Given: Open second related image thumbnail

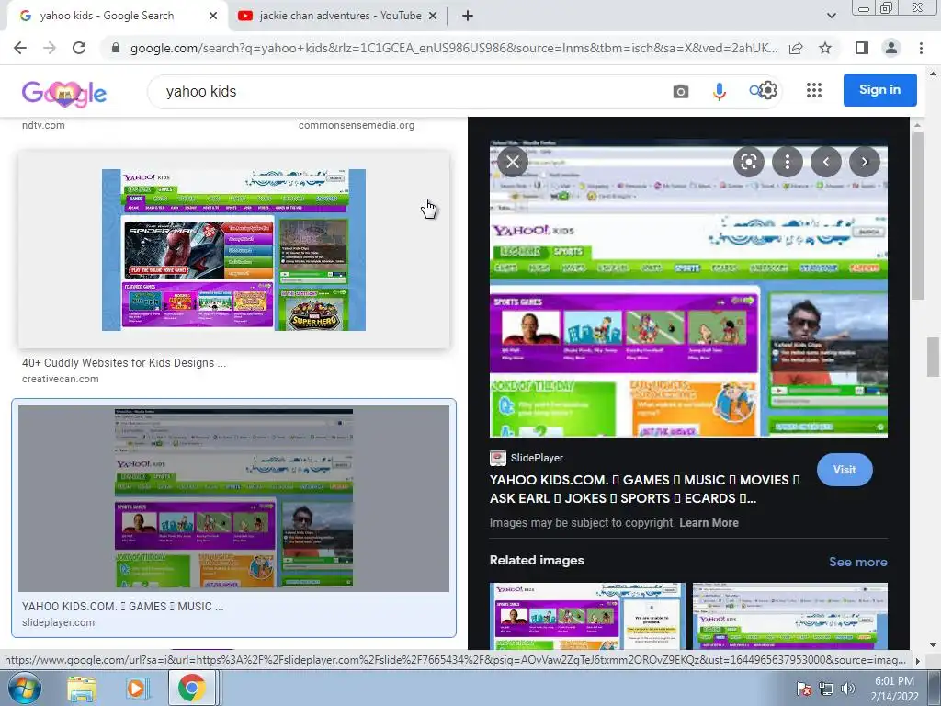Looking at the screenshot, I should [789, 616].
